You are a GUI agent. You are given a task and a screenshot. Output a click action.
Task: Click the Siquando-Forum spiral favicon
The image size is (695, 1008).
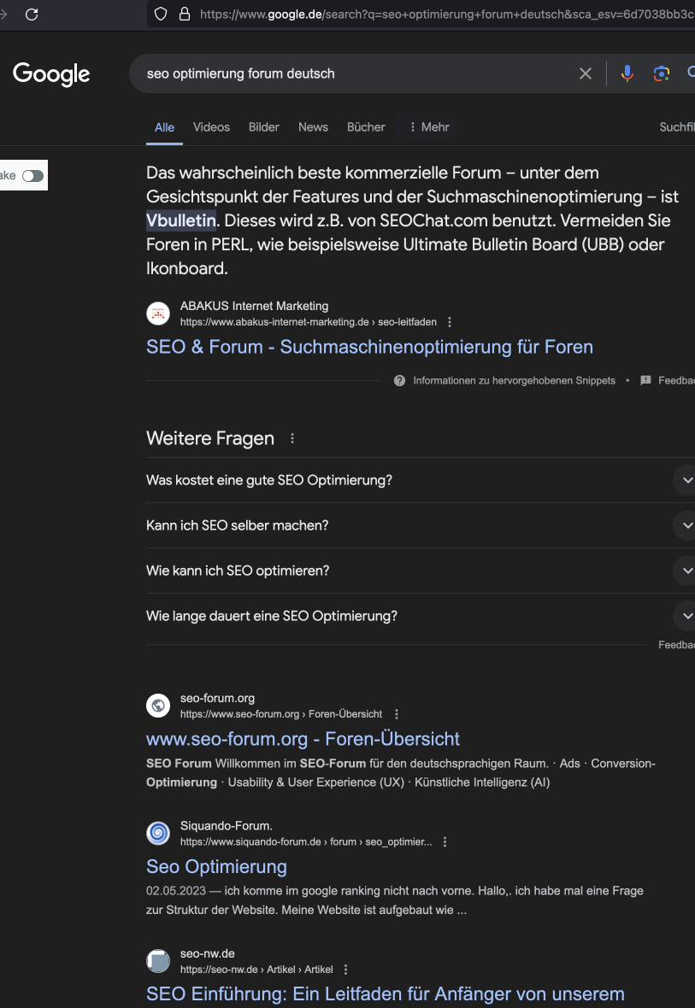(x=158, y=833)
